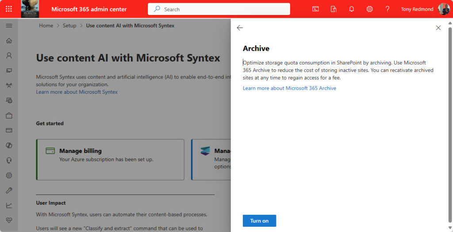Click the billing card icon on Manage billing
This screenshot has width=453, height=232.
[50, 151]
